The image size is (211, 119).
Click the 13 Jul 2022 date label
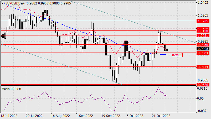tap(9, 116)
